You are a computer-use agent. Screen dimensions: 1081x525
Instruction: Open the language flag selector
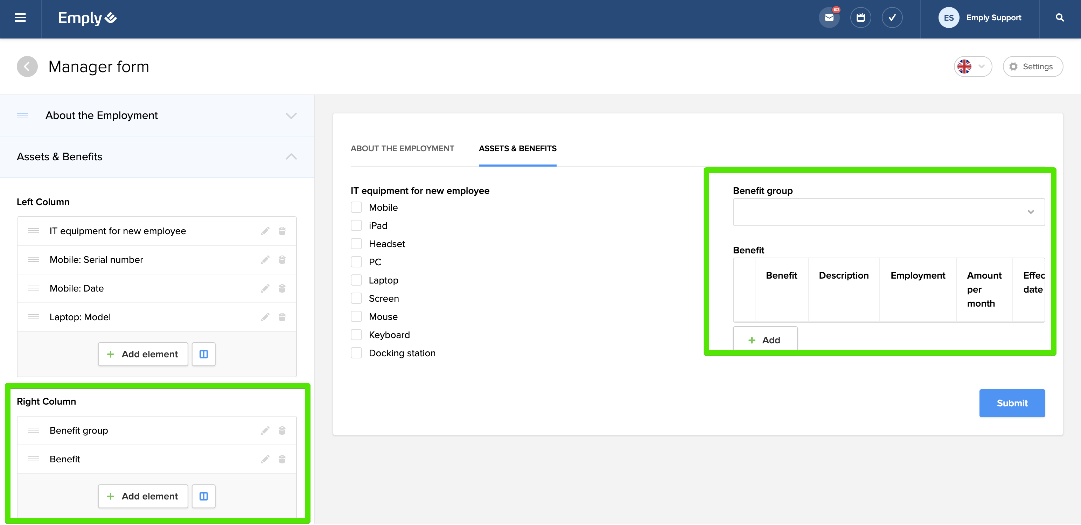[972, 67]
